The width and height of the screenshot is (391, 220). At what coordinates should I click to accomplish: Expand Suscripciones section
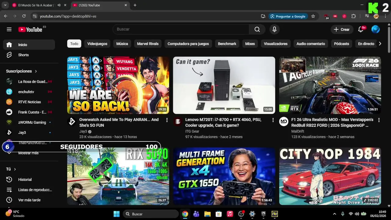[21, 71]
